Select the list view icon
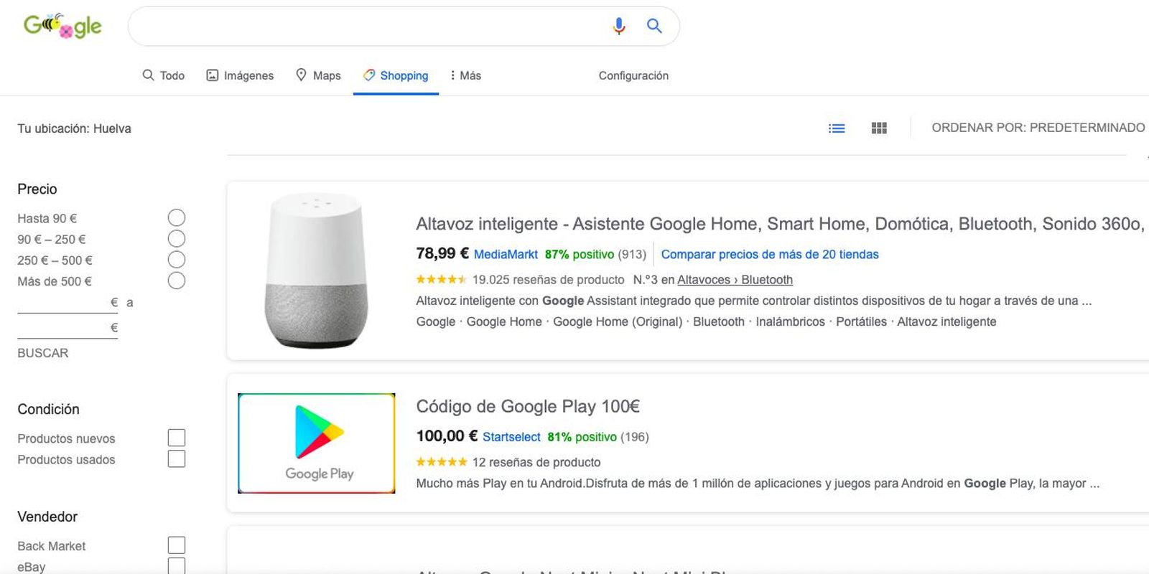 [836, 128]
